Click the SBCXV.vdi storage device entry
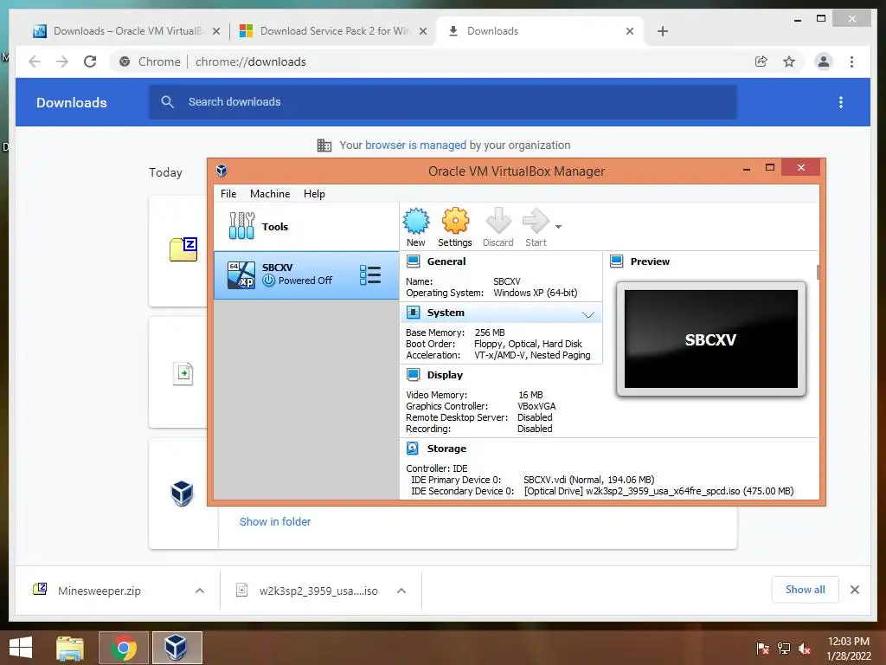 (x=588, y=480)
